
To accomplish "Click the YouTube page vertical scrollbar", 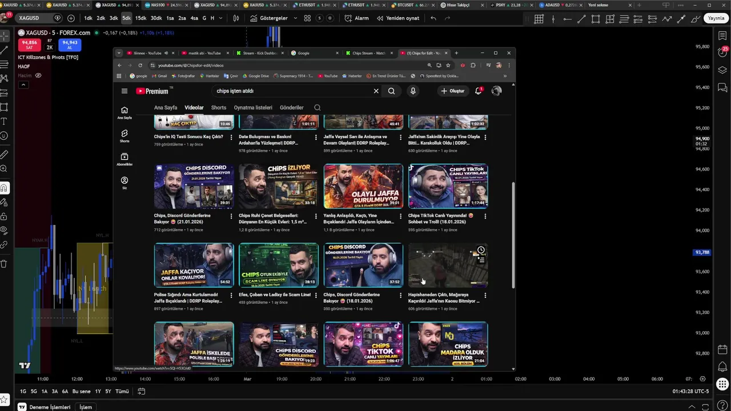I will point(513,235).
